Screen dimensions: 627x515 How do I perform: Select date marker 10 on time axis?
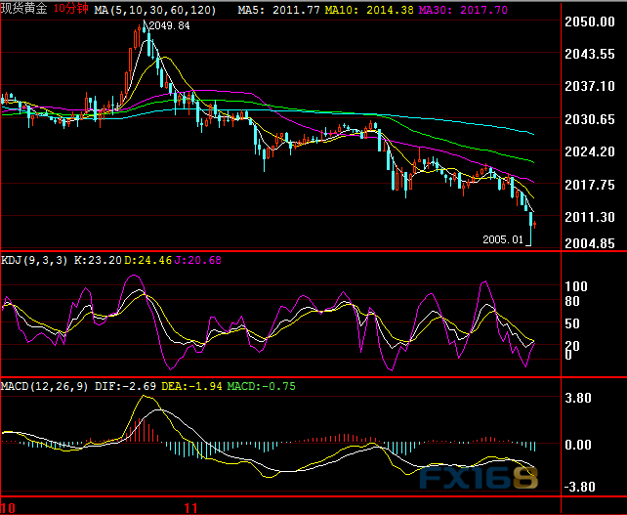point(9,508)
